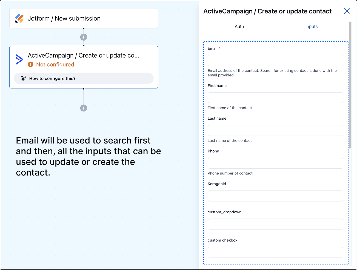Focus the Phone input field
The width and height of the screenshot is (357, 270).
coord(275,163)
